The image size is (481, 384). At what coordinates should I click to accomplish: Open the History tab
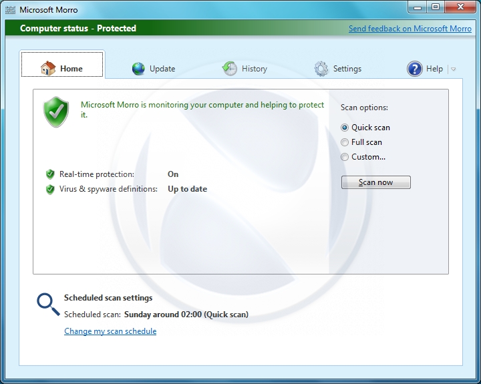[245, 69]
